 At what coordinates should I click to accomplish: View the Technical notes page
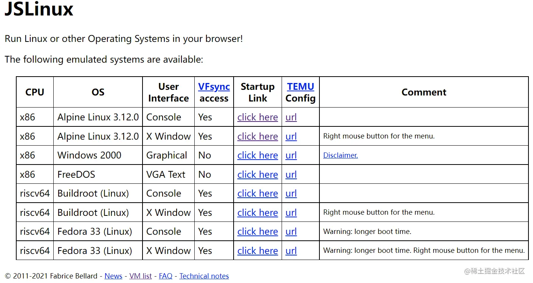click(x=204, y=276)
